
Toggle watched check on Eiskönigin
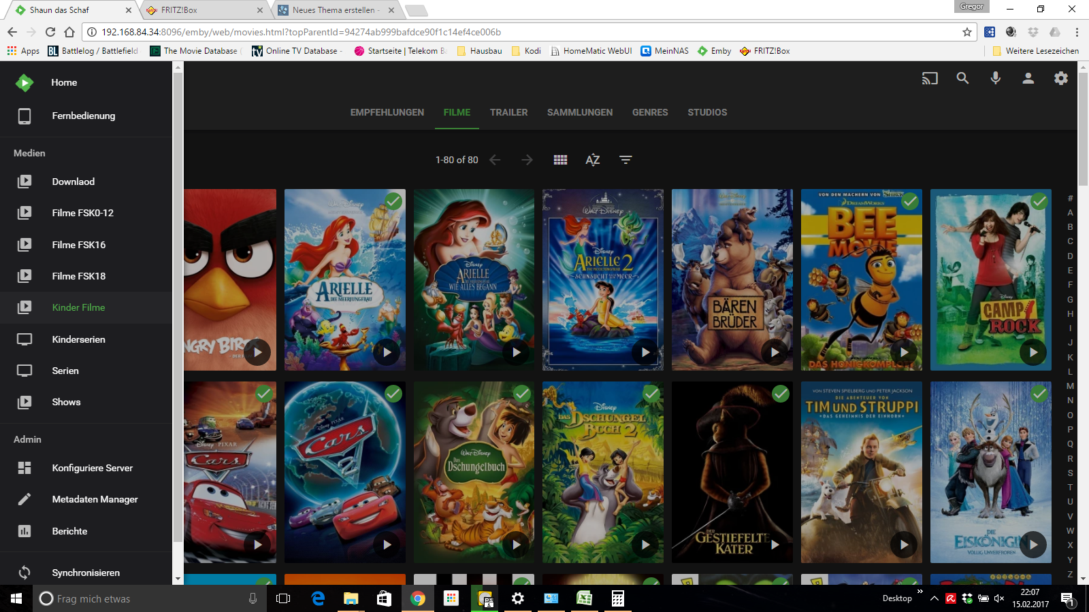1039,394
